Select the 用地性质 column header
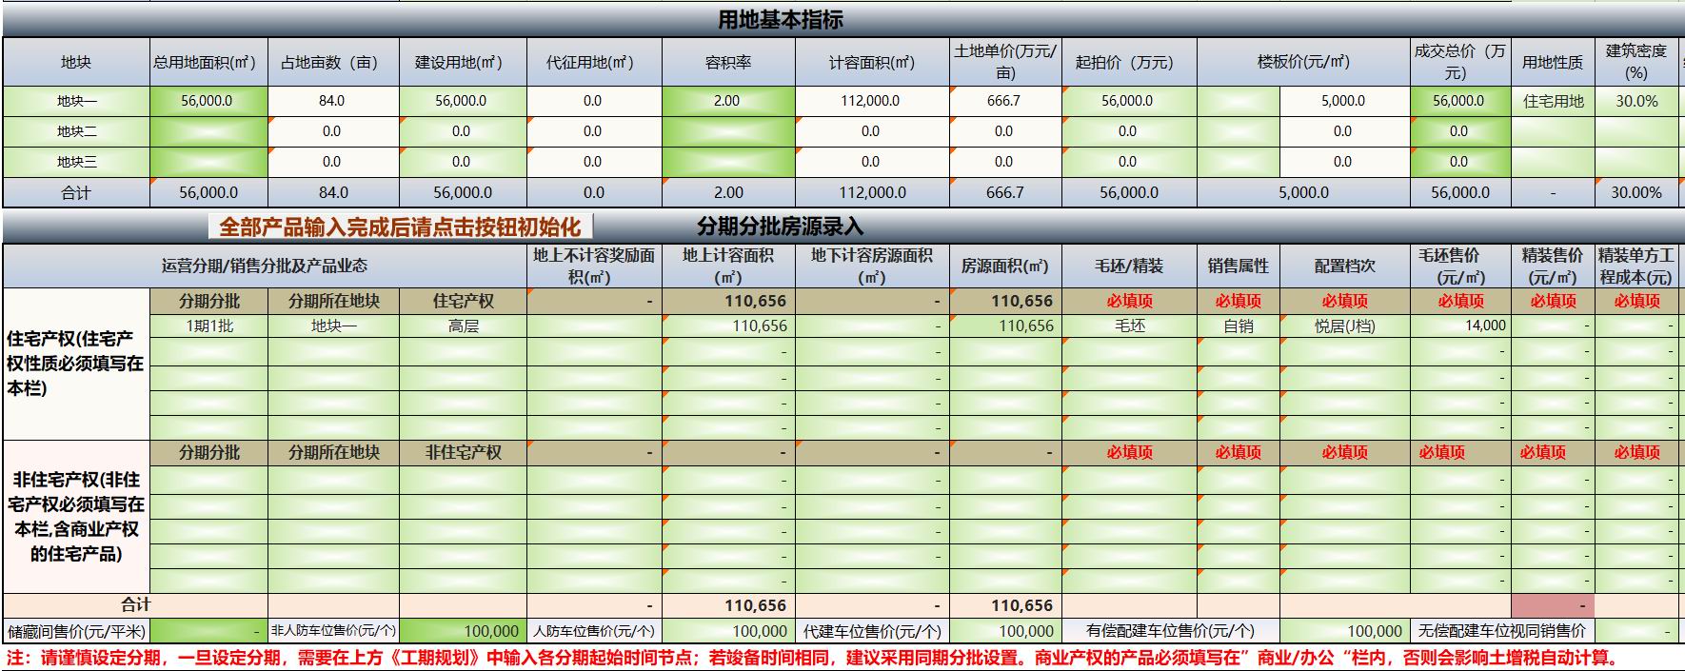 tap(1554, 63)
